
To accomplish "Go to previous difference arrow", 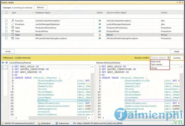I will tap(3, 63).
